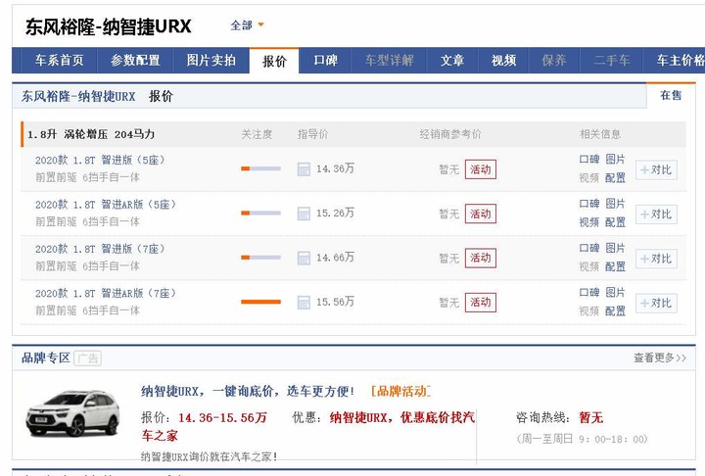This screenshot has width=705, height=476.
Task: Open 配置 link for 智进版（5座）
Action: (x=615, y=178)
